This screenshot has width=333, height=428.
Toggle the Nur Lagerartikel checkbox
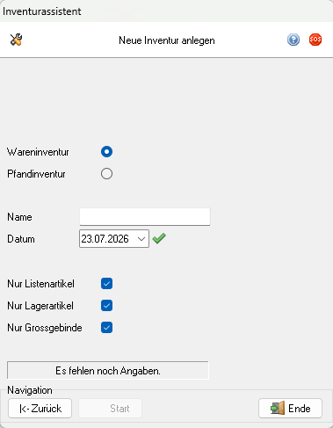(x=106, y=306)
